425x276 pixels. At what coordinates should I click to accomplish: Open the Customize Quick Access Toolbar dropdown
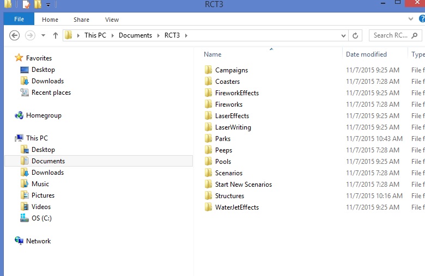[48, 5]
